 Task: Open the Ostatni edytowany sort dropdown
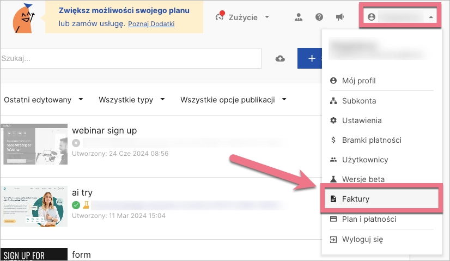coord(44,100)
